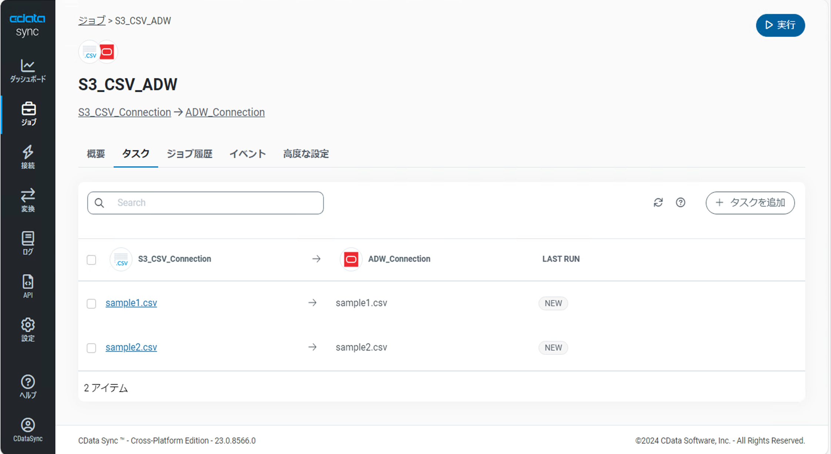Follow the ジョブ breadcrumb link
Viewport: 831px width, 454px height.
coord(92,21)
